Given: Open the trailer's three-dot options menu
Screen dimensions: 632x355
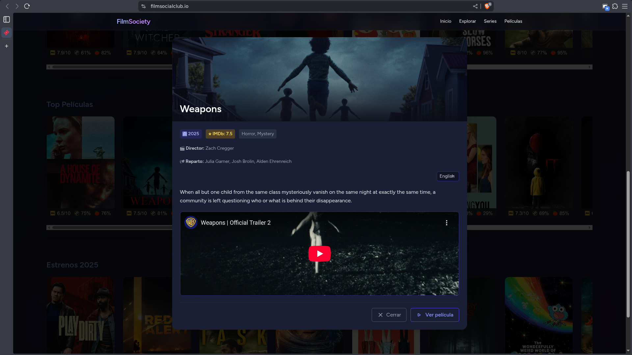Looking at the screenshot, I should coord(446,223).
